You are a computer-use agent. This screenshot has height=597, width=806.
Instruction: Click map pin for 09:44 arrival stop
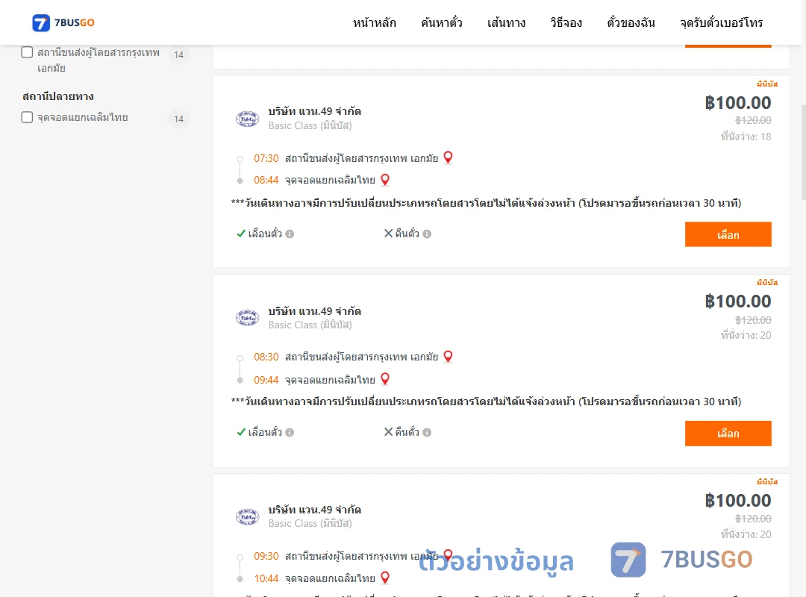coord(385,379)
